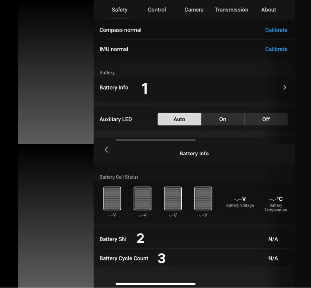Select the second battery cell icon
Image resolution: width=311 pixels, height=288 pixels.
tap(142, 198)
